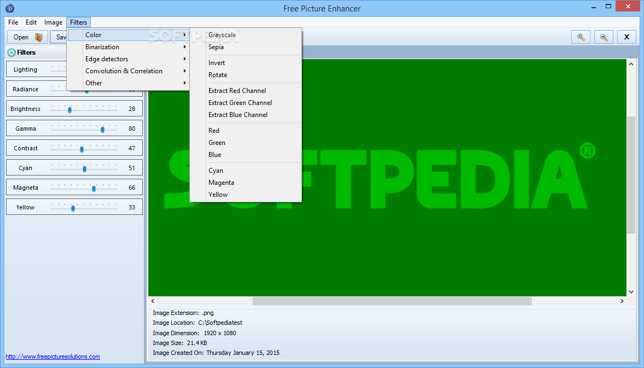Click the Contrast value 47
This screenshot has width=644, height=368.
pos(132,148)
